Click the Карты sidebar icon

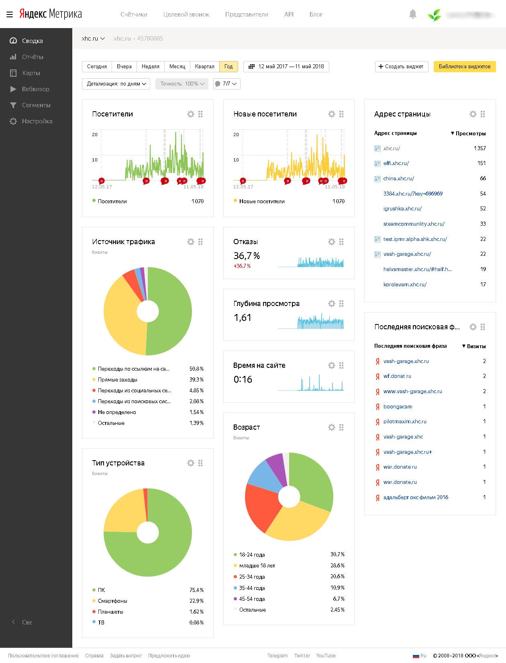tap(13, 73)
